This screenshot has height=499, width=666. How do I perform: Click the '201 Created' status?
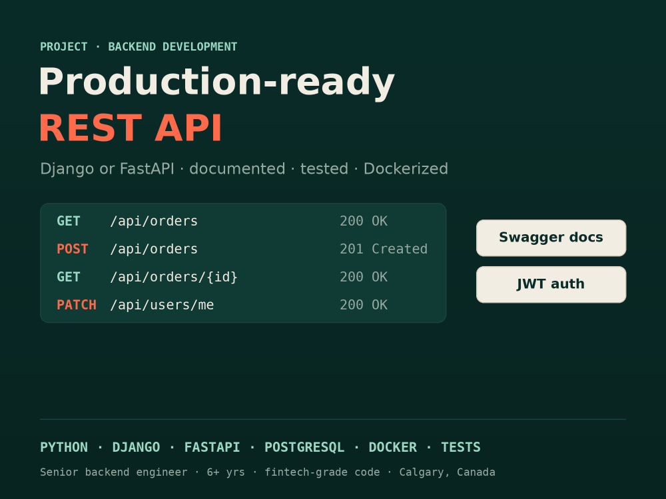click(x=384, y=249)
